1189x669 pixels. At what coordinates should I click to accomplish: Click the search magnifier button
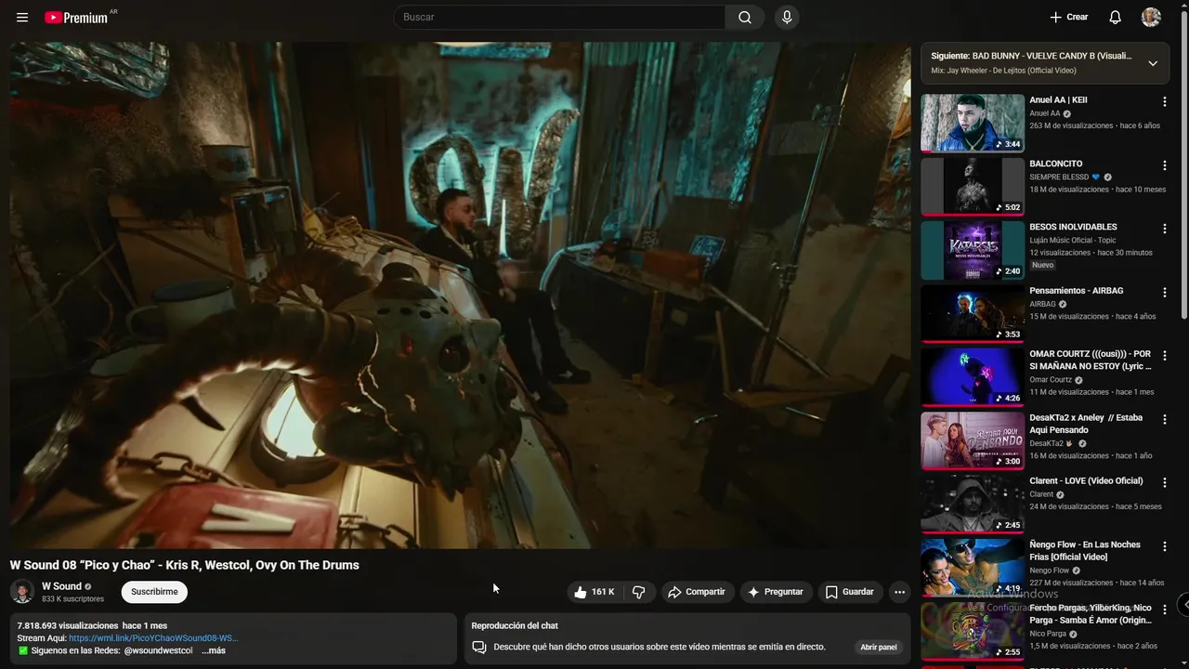[745, 18]
